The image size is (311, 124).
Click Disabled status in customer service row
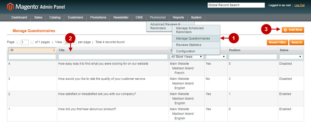point(285,79)
